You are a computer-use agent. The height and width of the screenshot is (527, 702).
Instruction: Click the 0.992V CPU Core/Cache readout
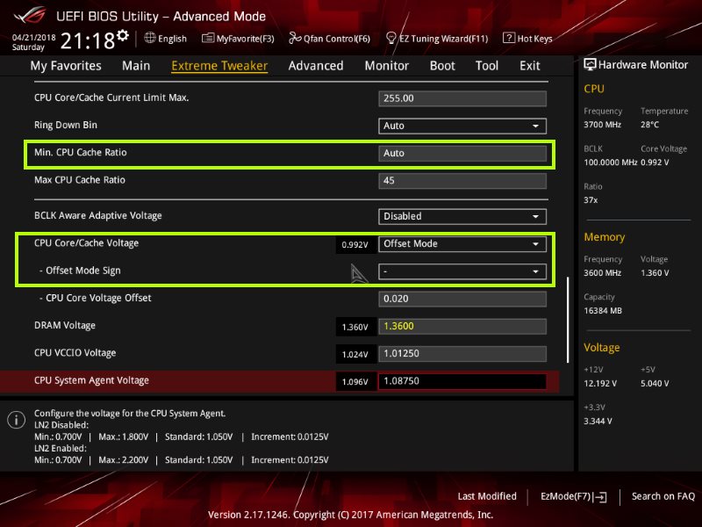(x=355, y=245)
